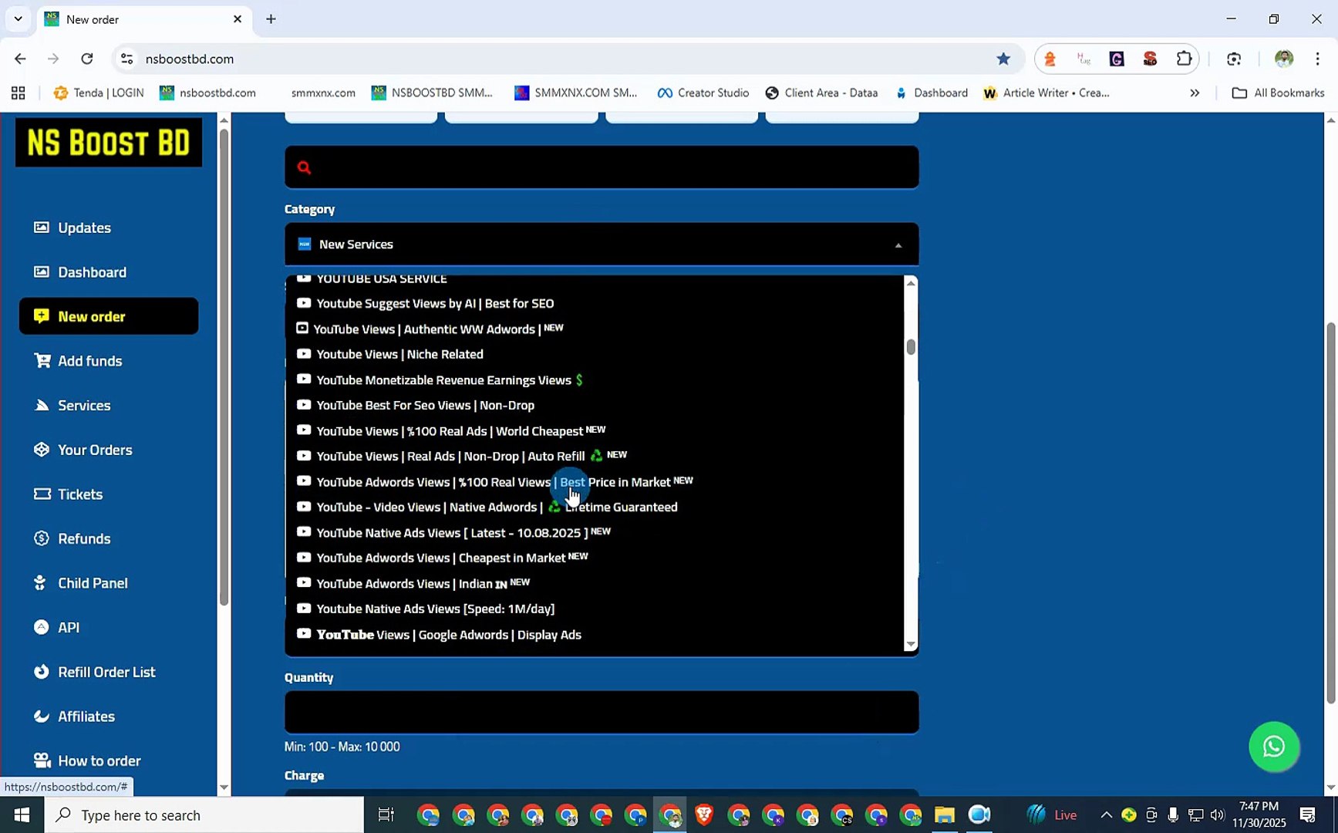Click the Dashboard sidebar icon
Viewport: 1338px width, 833px height.
42,272
